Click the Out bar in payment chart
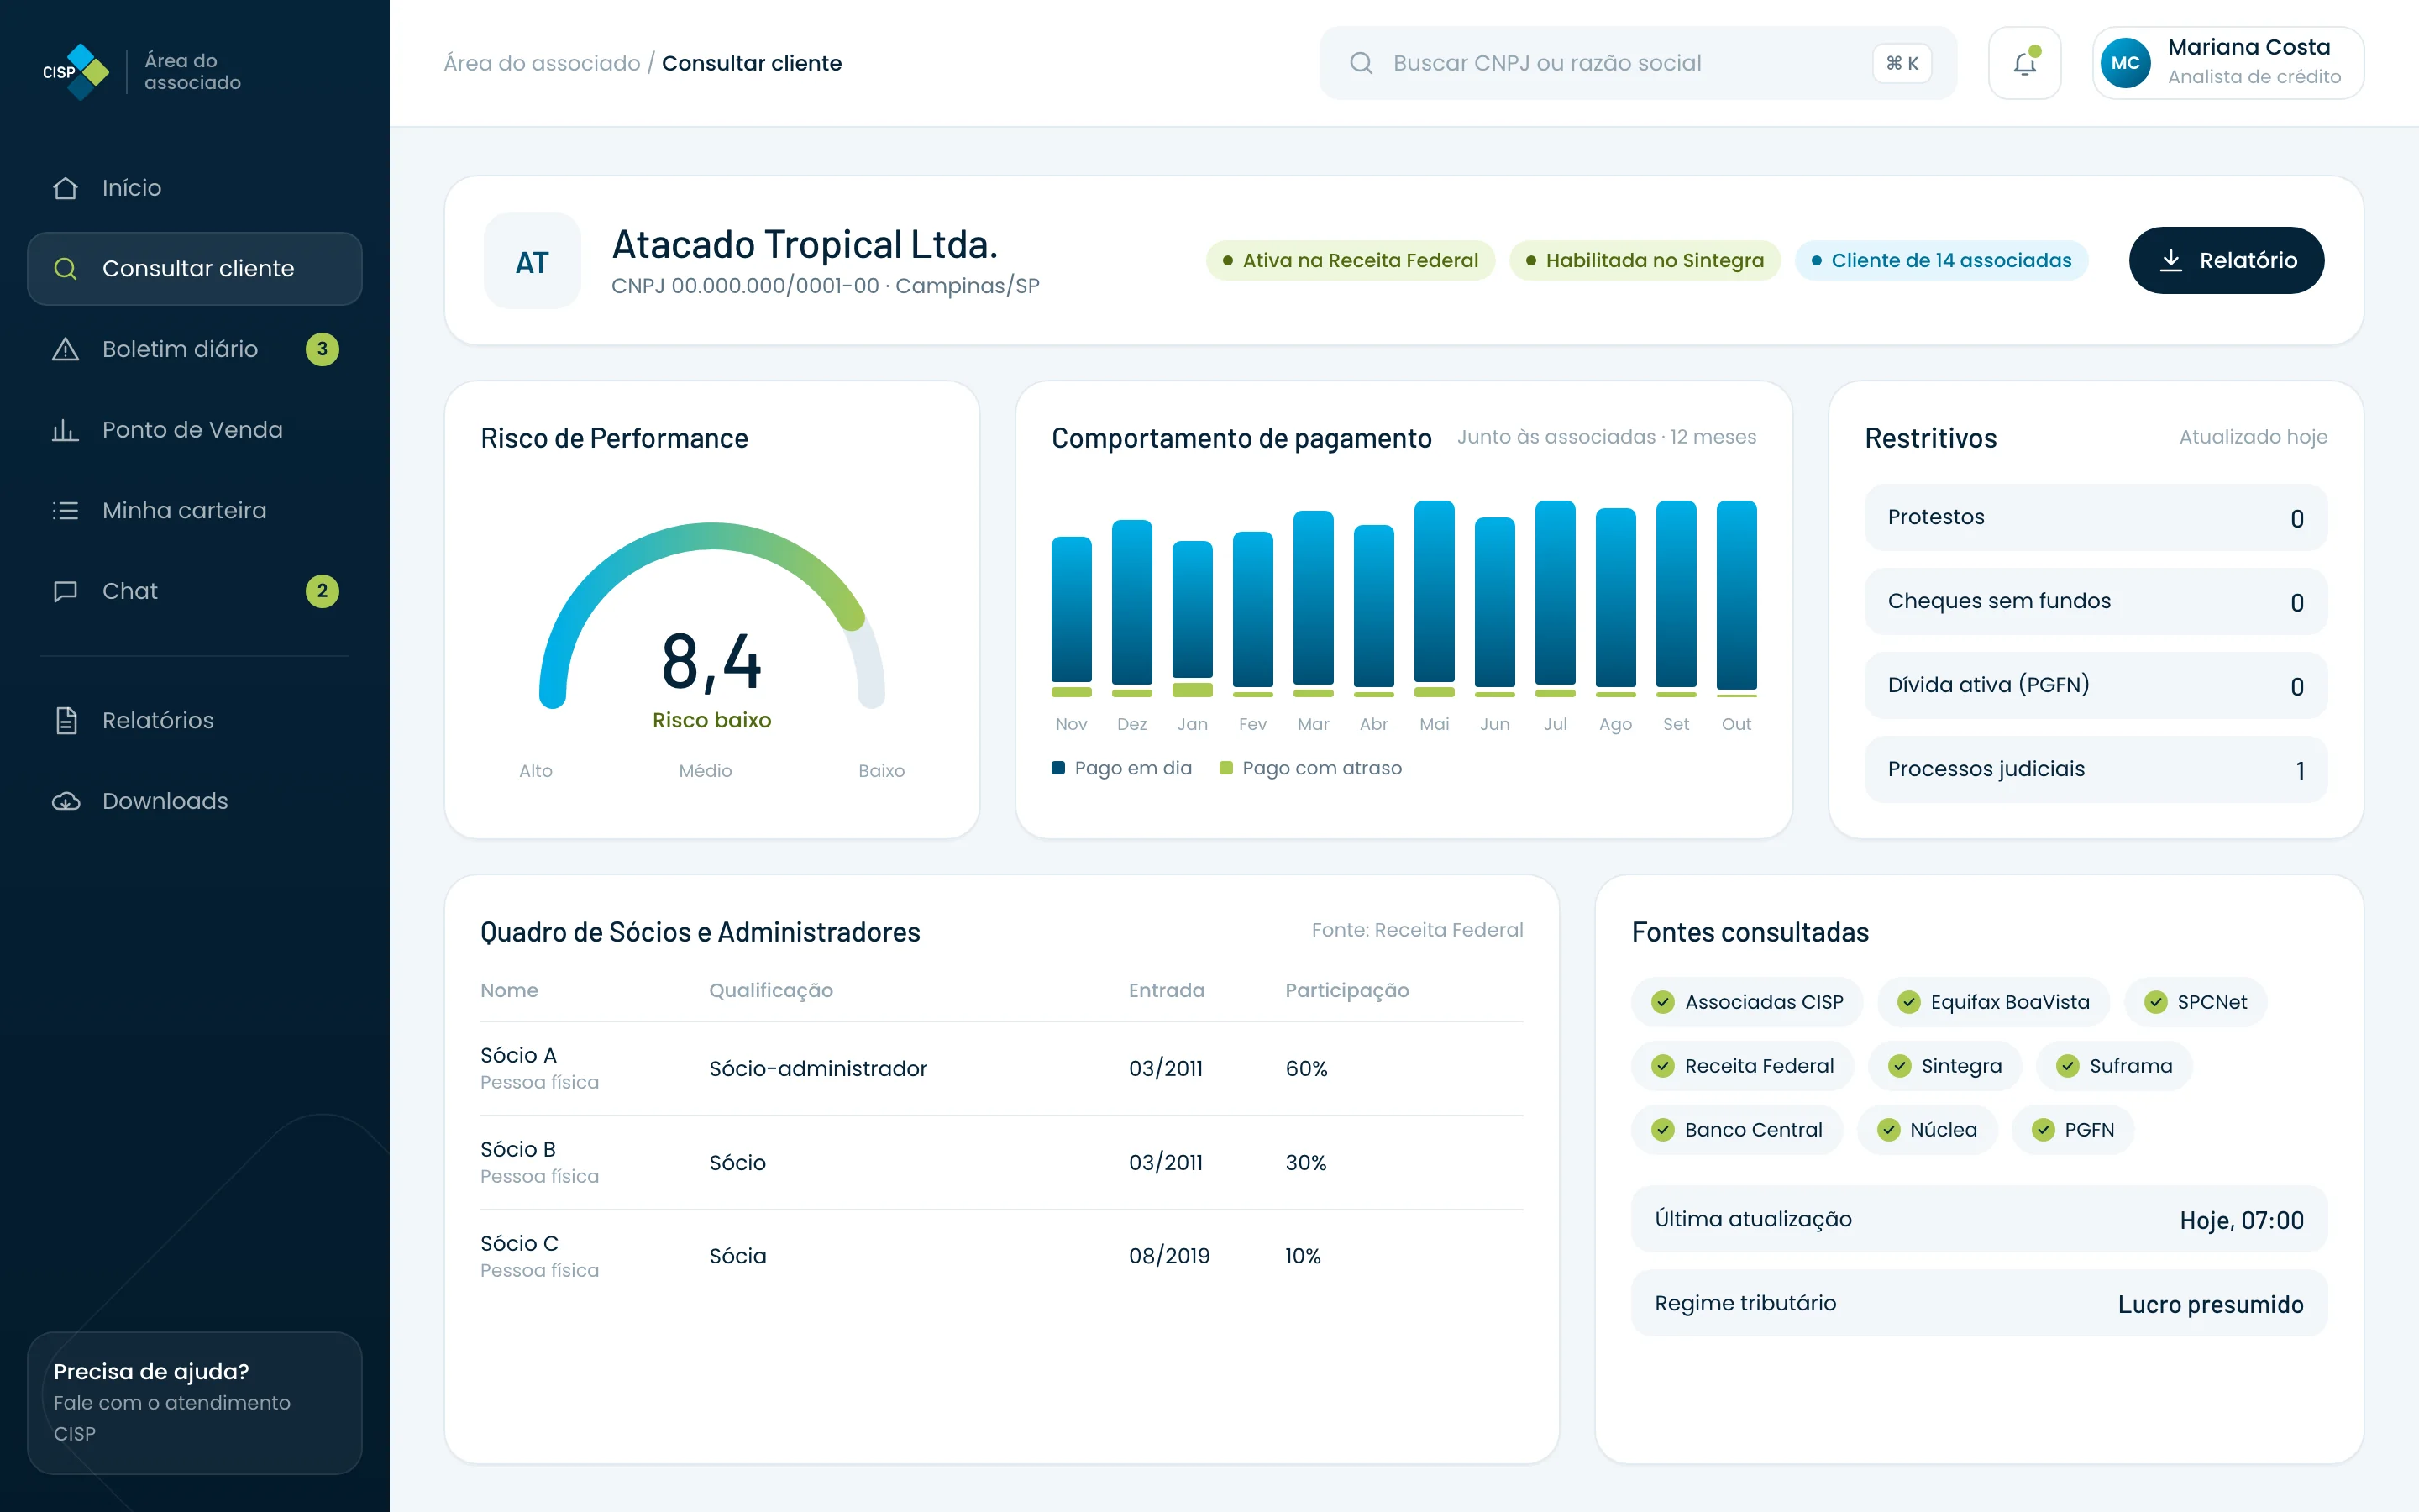Viewport: 2419px width, 1512px height. [1736, 598]
